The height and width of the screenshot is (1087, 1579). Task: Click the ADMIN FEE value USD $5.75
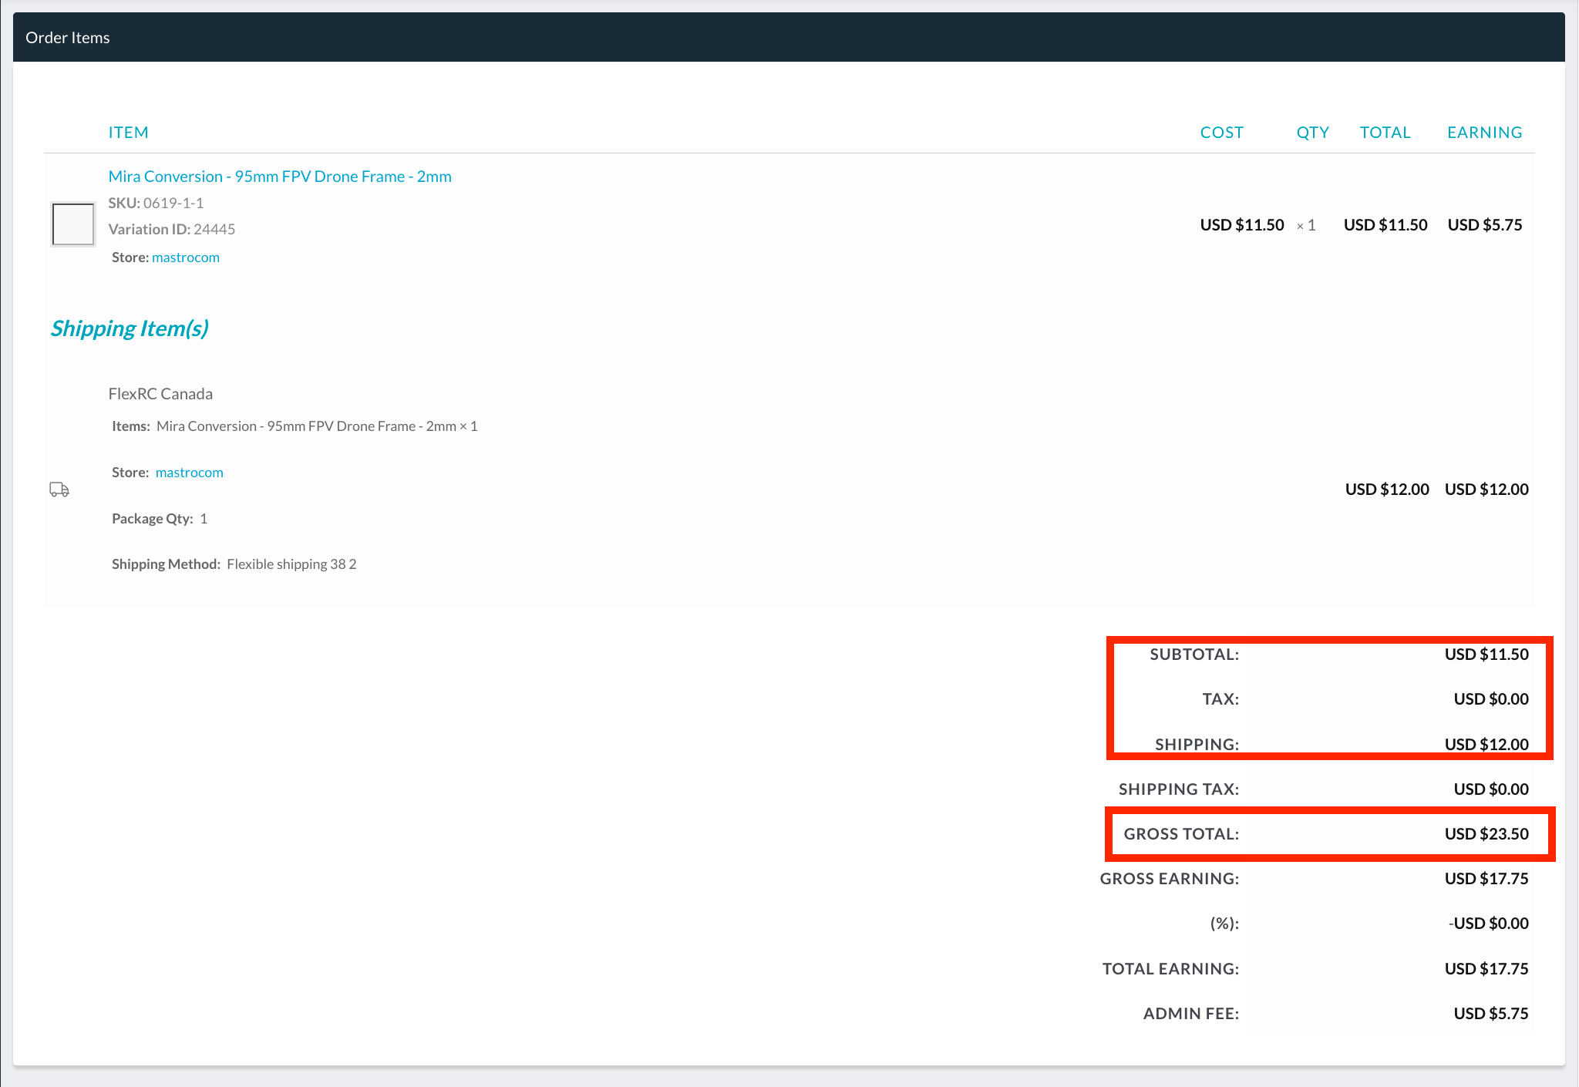[x=1490, y=1014]
